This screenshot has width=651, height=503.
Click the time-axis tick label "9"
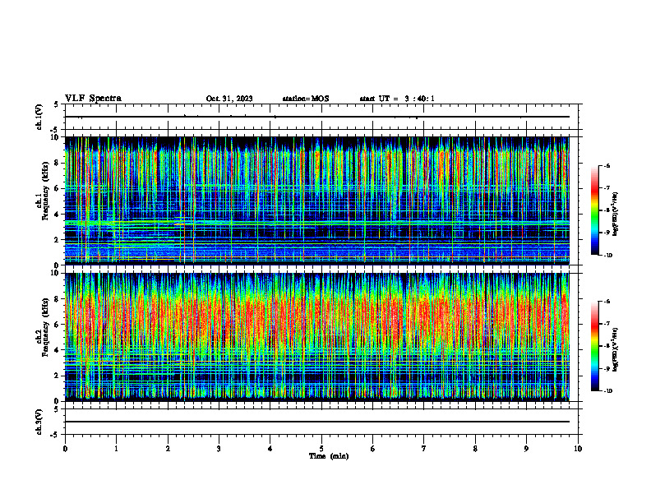(526, 449)
